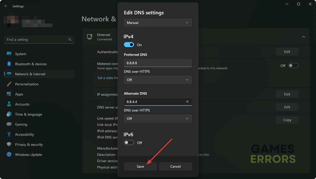Click the Save button in DNS dialog
316x179 pixels.
click(140, 166)
